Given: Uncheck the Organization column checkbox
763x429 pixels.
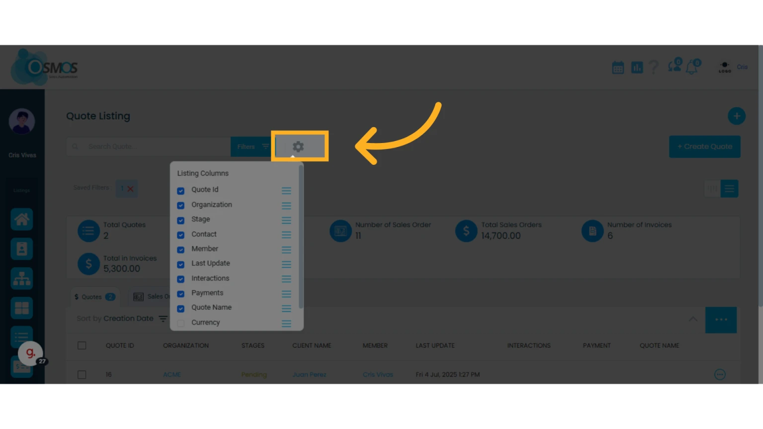Looking at the screenshot, I should tap(181, 205).
